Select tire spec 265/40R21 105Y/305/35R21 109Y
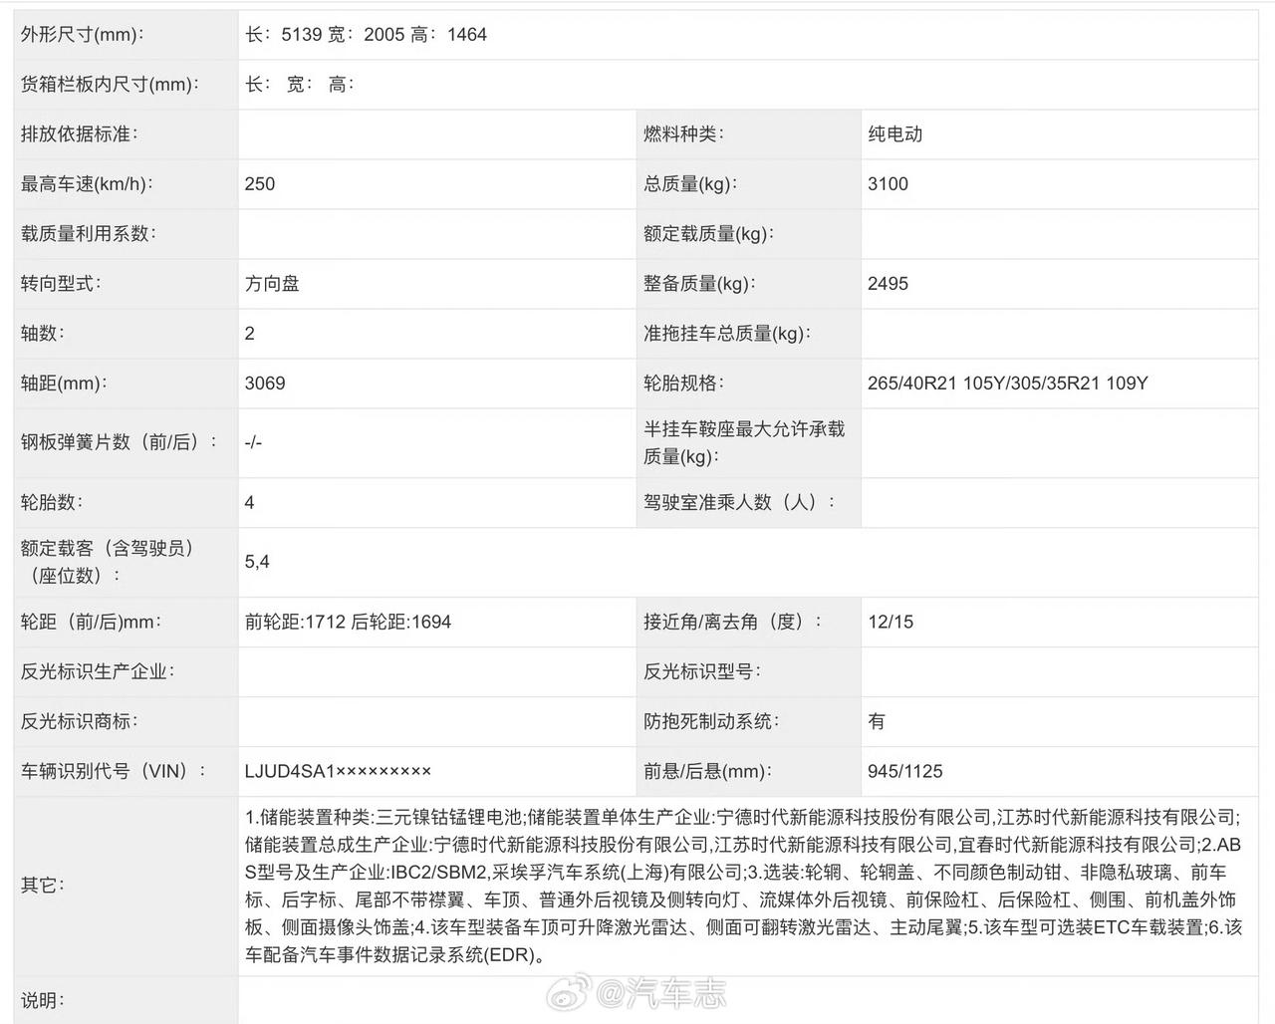 point(1007,384)
